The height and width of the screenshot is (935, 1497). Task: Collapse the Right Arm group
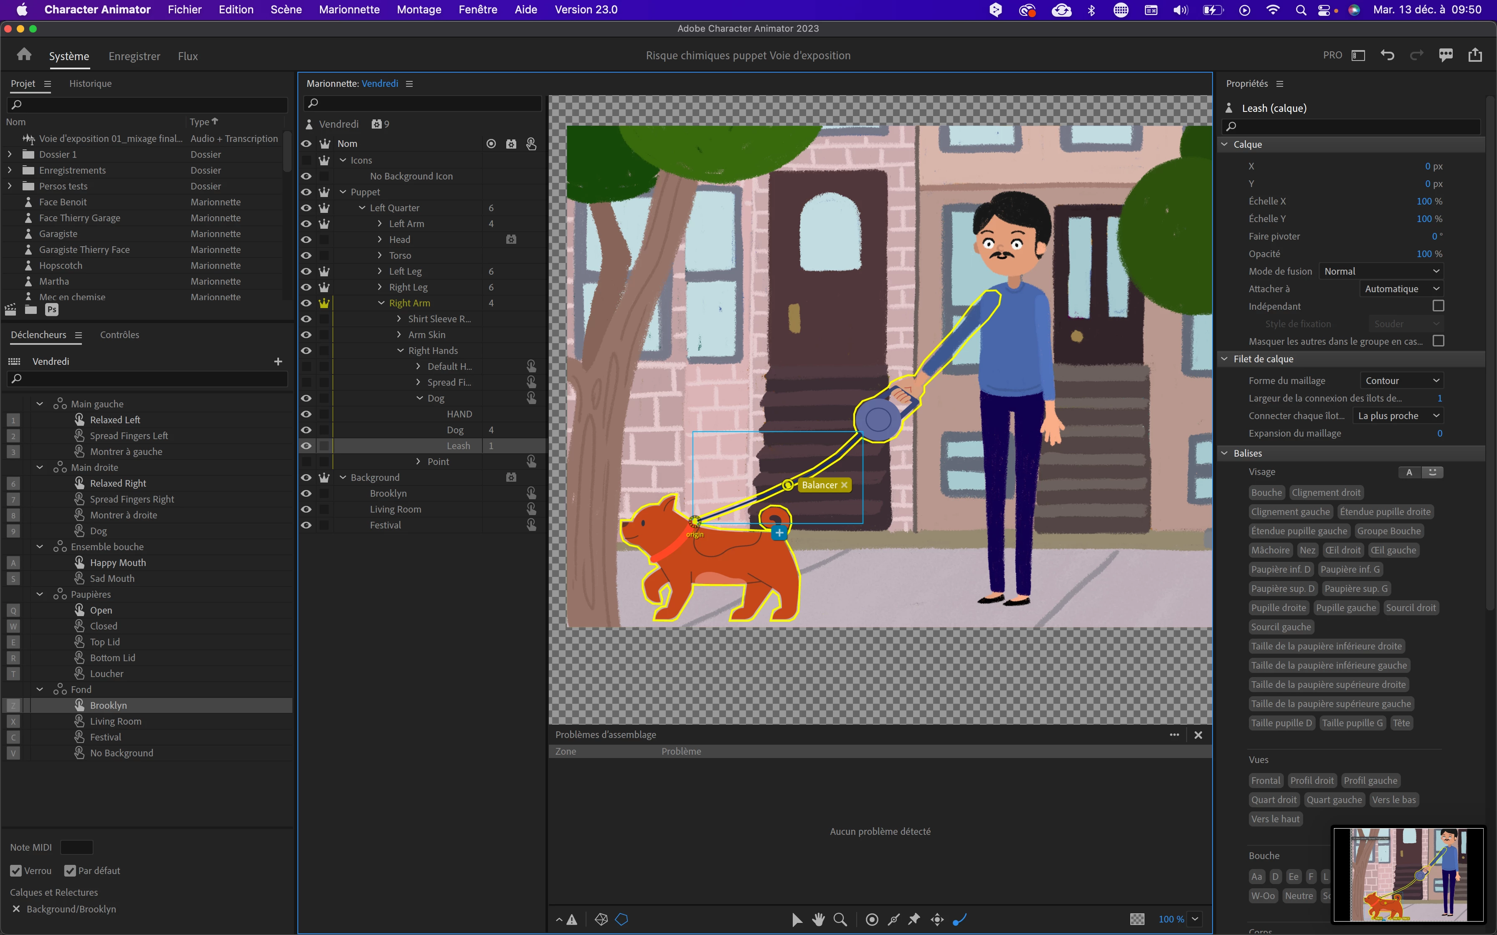381,303
